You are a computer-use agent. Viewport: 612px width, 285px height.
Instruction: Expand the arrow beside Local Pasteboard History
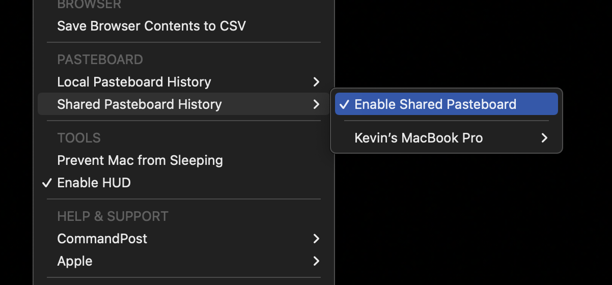pyautogui.click(x=316, y=82)
